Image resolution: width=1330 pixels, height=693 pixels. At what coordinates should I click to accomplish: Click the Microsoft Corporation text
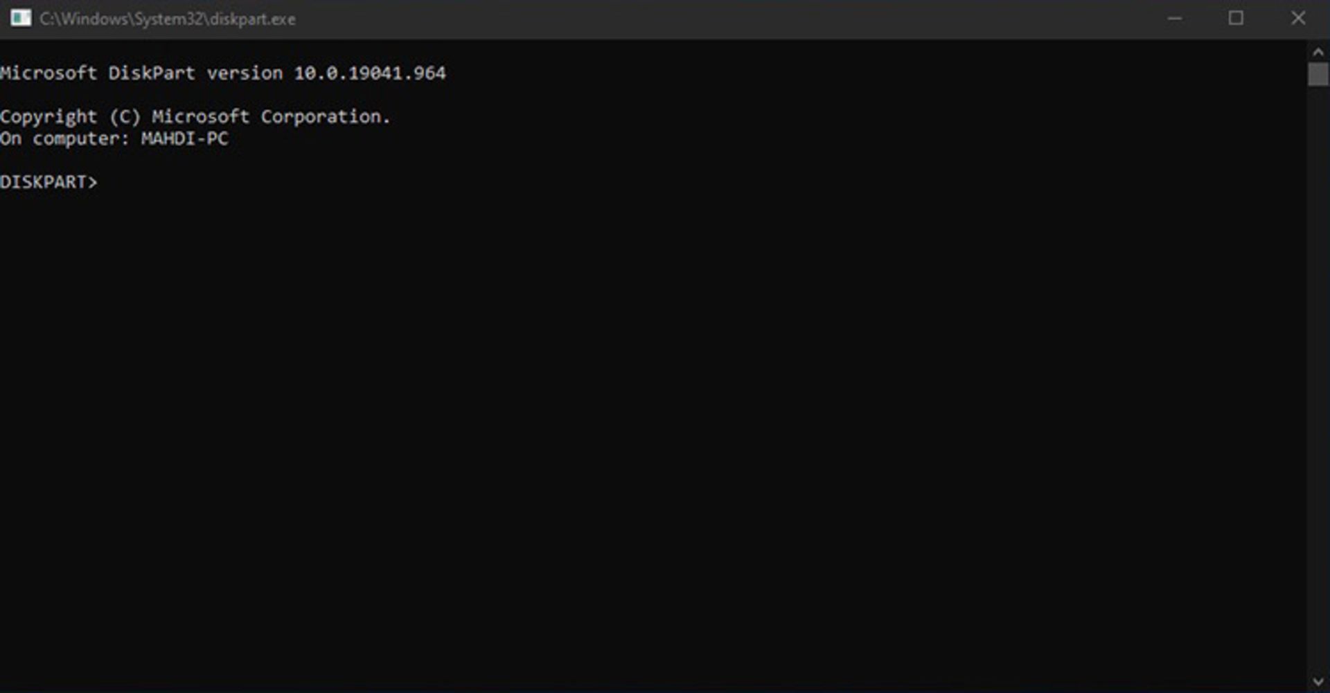point(270,116)
